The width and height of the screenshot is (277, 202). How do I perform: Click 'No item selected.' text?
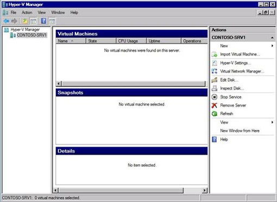[x=142, y=165]
